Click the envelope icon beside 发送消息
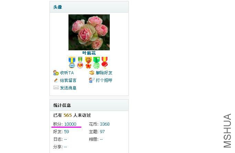 pyautogui.click(x=56, y=88)
